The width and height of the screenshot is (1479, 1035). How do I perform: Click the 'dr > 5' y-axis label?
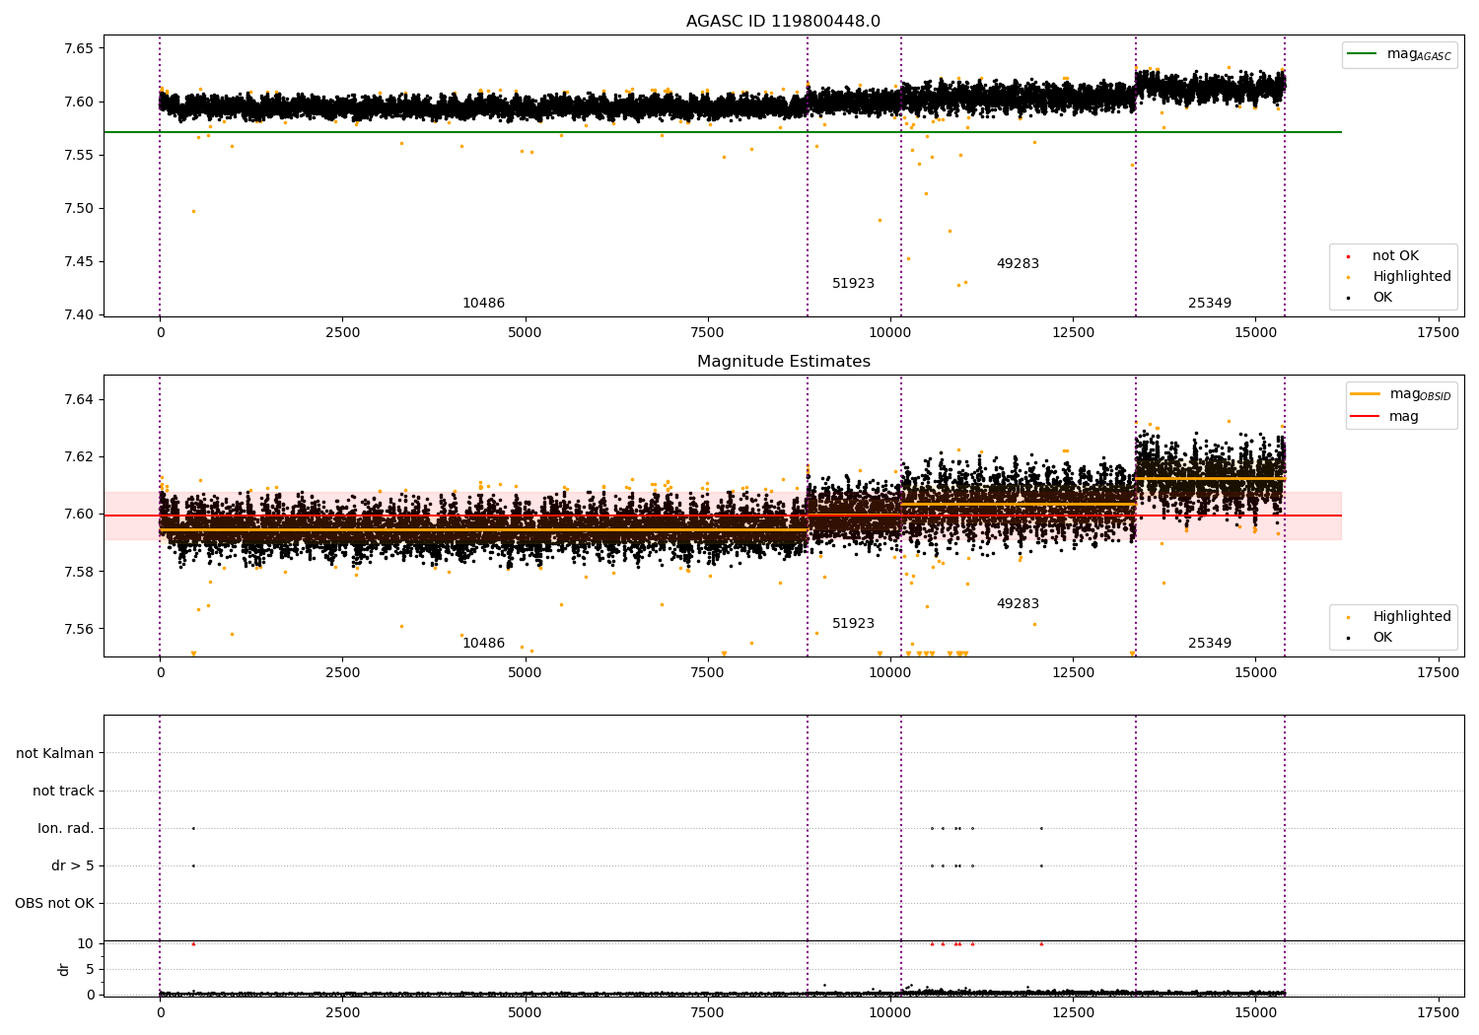coord(73,866)
